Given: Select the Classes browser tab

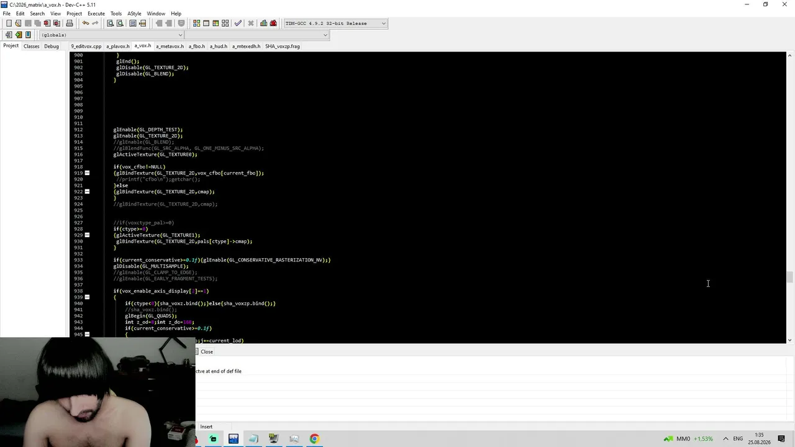Looking at the screenshot, I should (31, 46).
